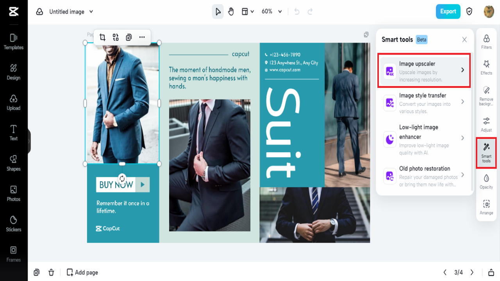Open the Opacity control
The width and height of the screenshot is (500, 281).
click(486, 182)
